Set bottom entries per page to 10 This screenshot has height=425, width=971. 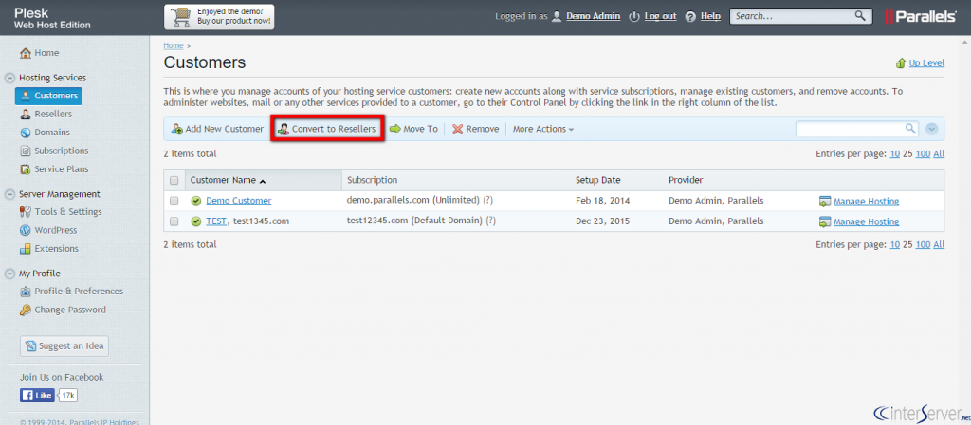click(x=895, y=244)
